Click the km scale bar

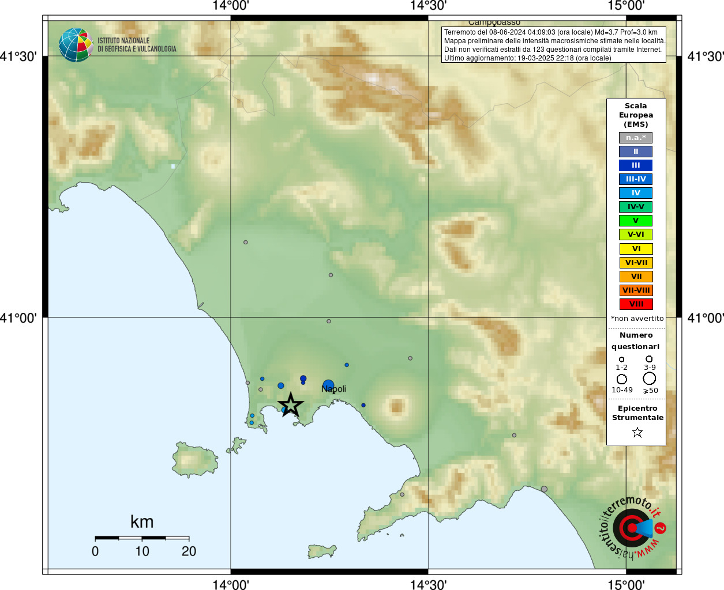142,538
